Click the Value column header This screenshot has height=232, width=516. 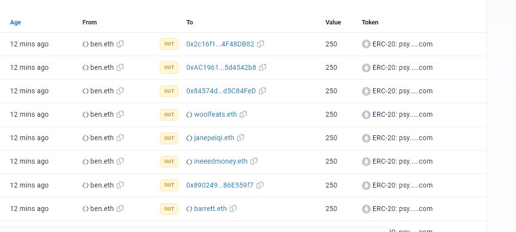(x=333, y=22)
